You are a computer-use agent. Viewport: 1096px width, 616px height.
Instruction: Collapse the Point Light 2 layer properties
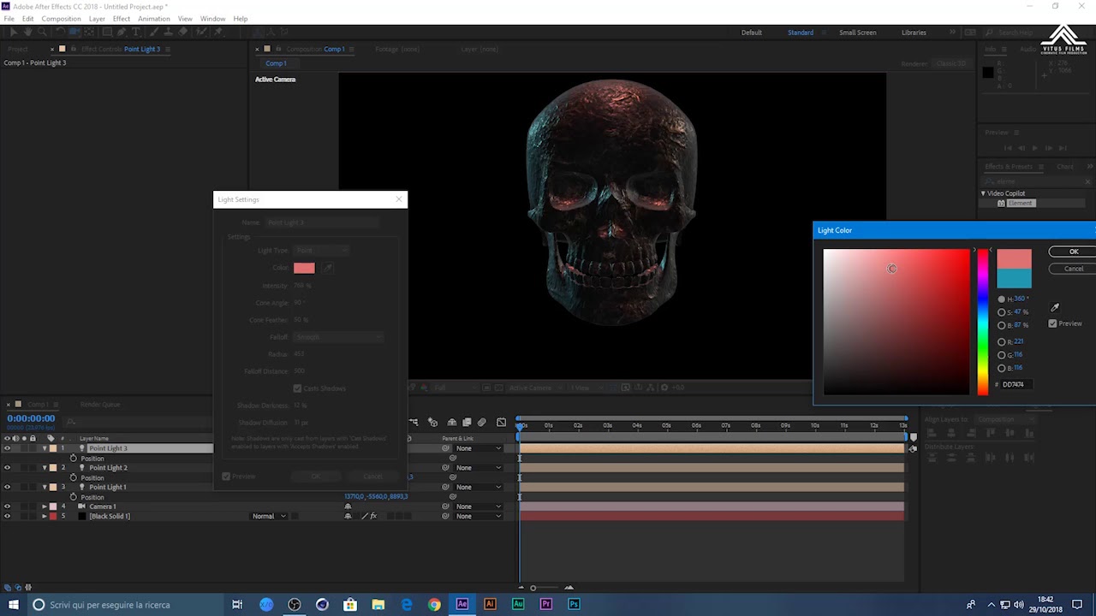coord(45,468)
